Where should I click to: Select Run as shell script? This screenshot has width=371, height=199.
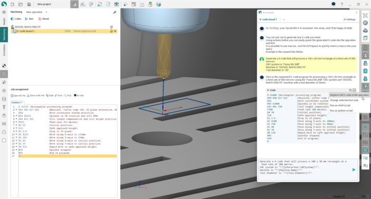(x=340, y=105)
